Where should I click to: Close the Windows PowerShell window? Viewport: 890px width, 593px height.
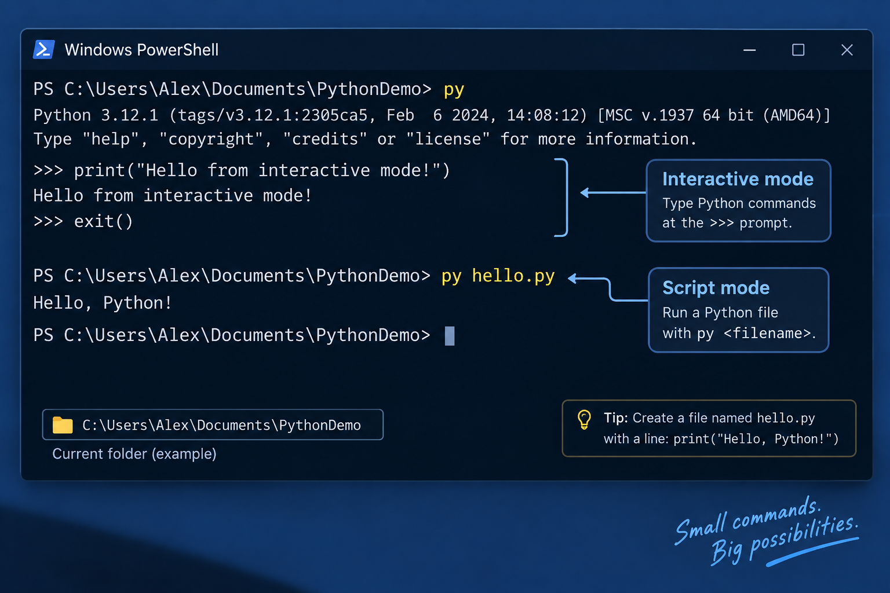[x=847, y=50]
